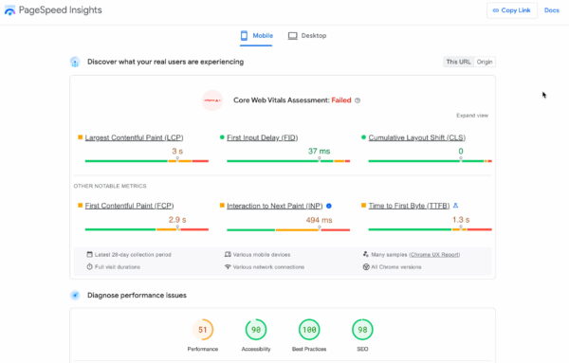The image size is (569, 363).
Task: Click the Copy Link button
Action: pyautogui.click(x=512, y=10)
